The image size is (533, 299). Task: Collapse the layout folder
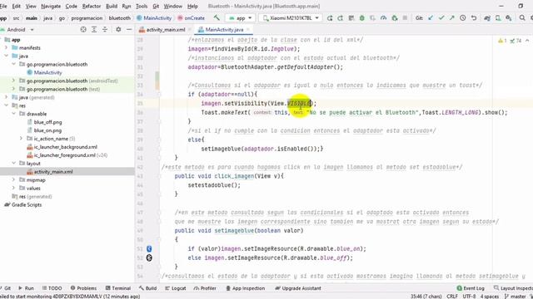pyautogui.click(x=13, y=163)
